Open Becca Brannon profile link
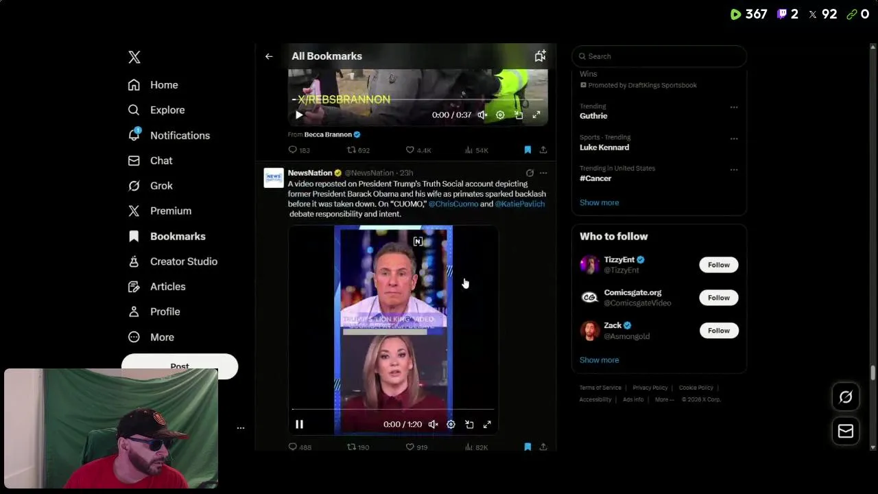 click(328, 134)
